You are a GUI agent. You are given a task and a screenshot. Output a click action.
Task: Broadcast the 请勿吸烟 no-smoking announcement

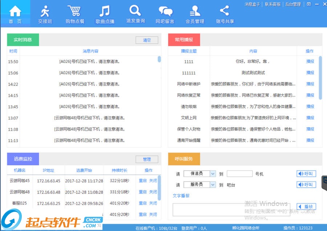pyautogui.click(x=309, y=107)
